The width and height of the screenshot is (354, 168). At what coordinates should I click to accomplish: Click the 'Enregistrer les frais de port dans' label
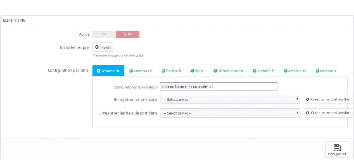(x=128, y=113)
